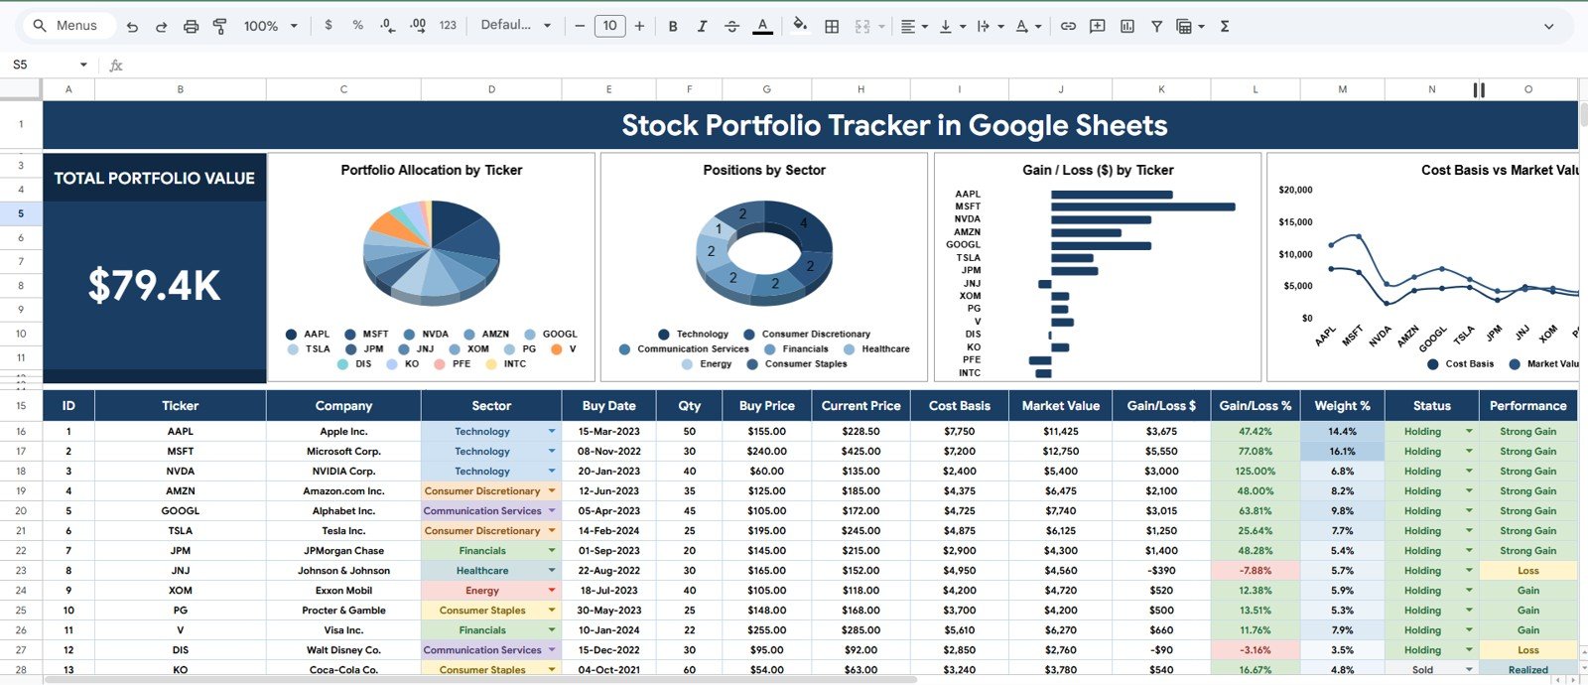Click the font size field showing 10
Image resolution: width=1588 pixels, height=685 pixels.
(x=609, y=26)
